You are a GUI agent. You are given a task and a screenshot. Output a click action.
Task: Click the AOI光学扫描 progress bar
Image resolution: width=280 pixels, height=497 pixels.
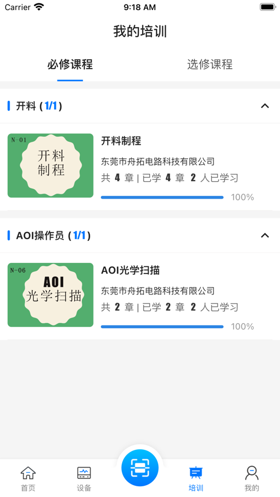pyautogui.click(x=162, y=327)
